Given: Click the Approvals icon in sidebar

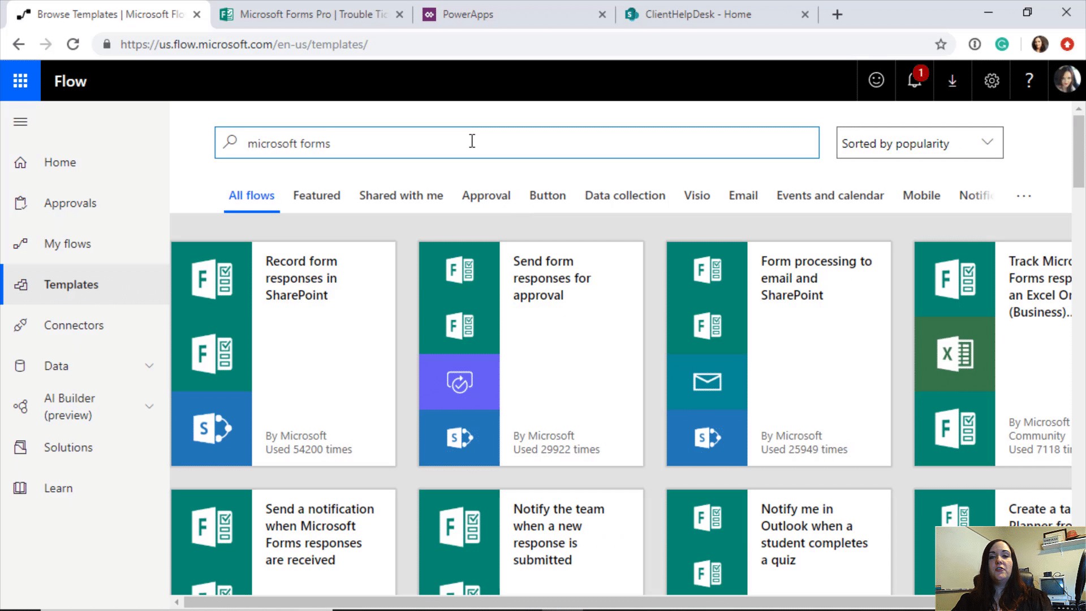Looking at the screenshot, I should [20, 203].
